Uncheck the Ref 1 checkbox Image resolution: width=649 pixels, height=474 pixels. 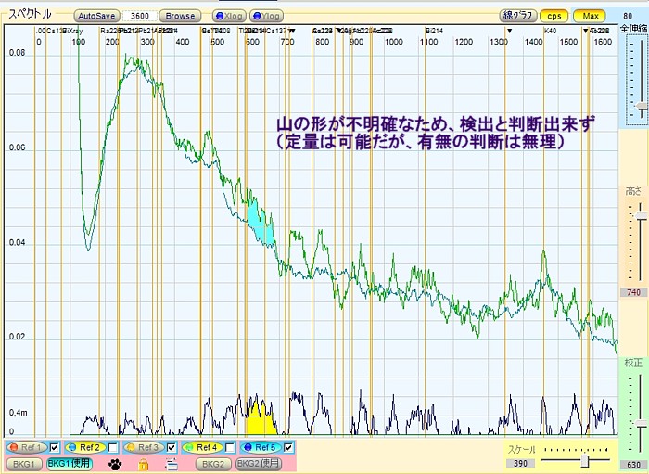[55, 447]
